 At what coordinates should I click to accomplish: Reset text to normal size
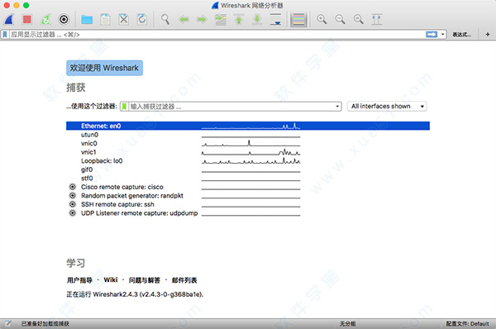click(359, 20)
